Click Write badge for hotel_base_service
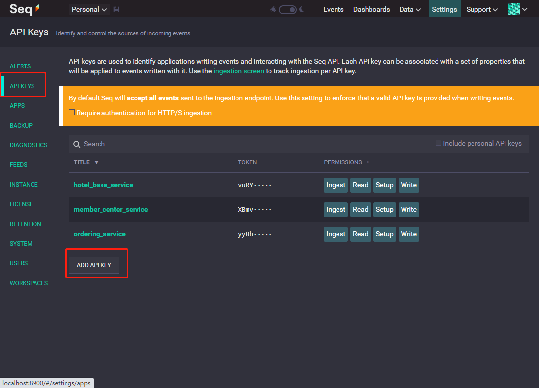 (x=409, y=185)
